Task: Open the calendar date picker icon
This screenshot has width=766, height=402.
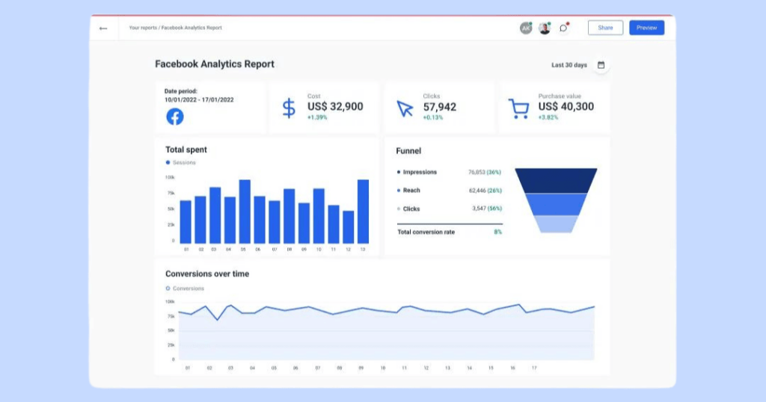Action: pos(601,65)
